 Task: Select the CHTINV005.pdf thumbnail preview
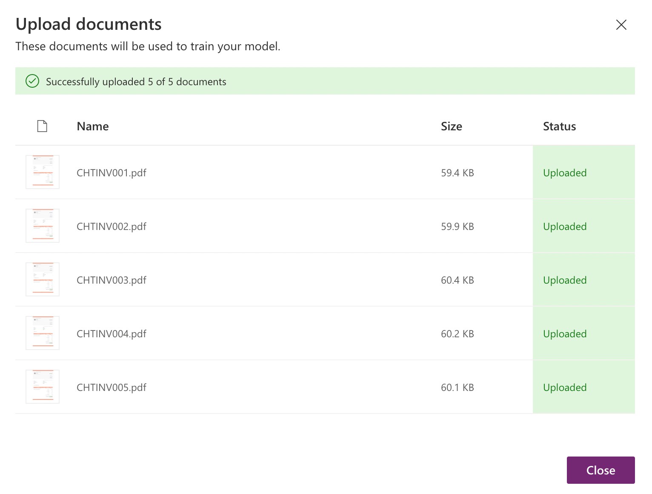pos(43,386)
